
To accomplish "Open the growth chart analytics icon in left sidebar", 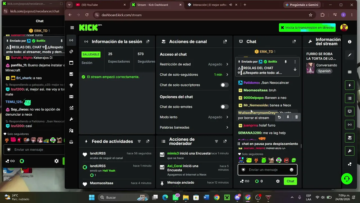I will [71, 108].
